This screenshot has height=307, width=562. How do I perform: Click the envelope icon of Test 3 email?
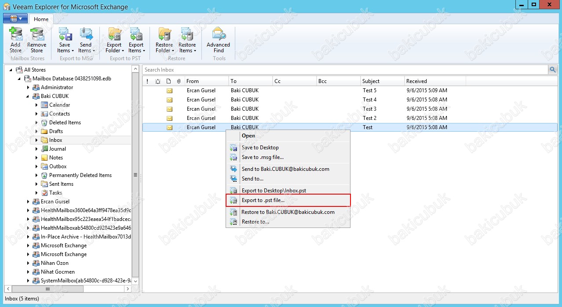pos(169,109)
